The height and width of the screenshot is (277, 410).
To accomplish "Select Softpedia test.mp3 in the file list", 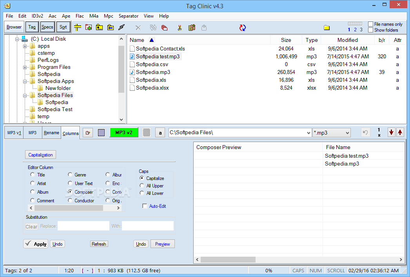I will click(158, 56).
